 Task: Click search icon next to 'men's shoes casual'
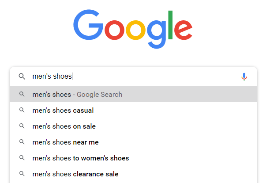pyautogui.click(x=22, y=110)
